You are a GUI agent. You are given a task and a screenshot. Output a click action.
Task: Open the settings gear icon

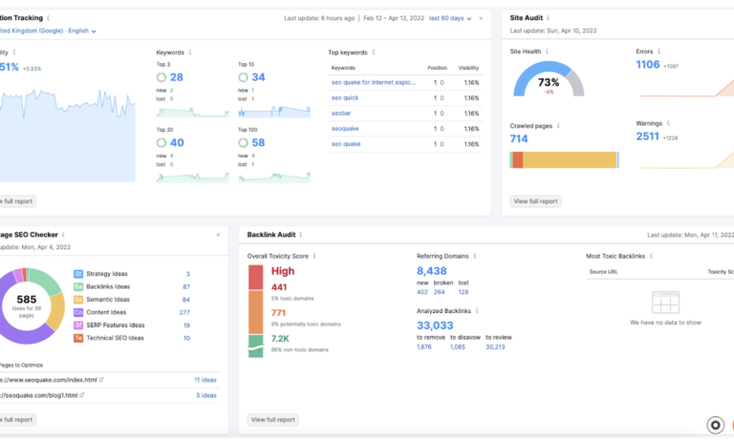tap(715, 425)
